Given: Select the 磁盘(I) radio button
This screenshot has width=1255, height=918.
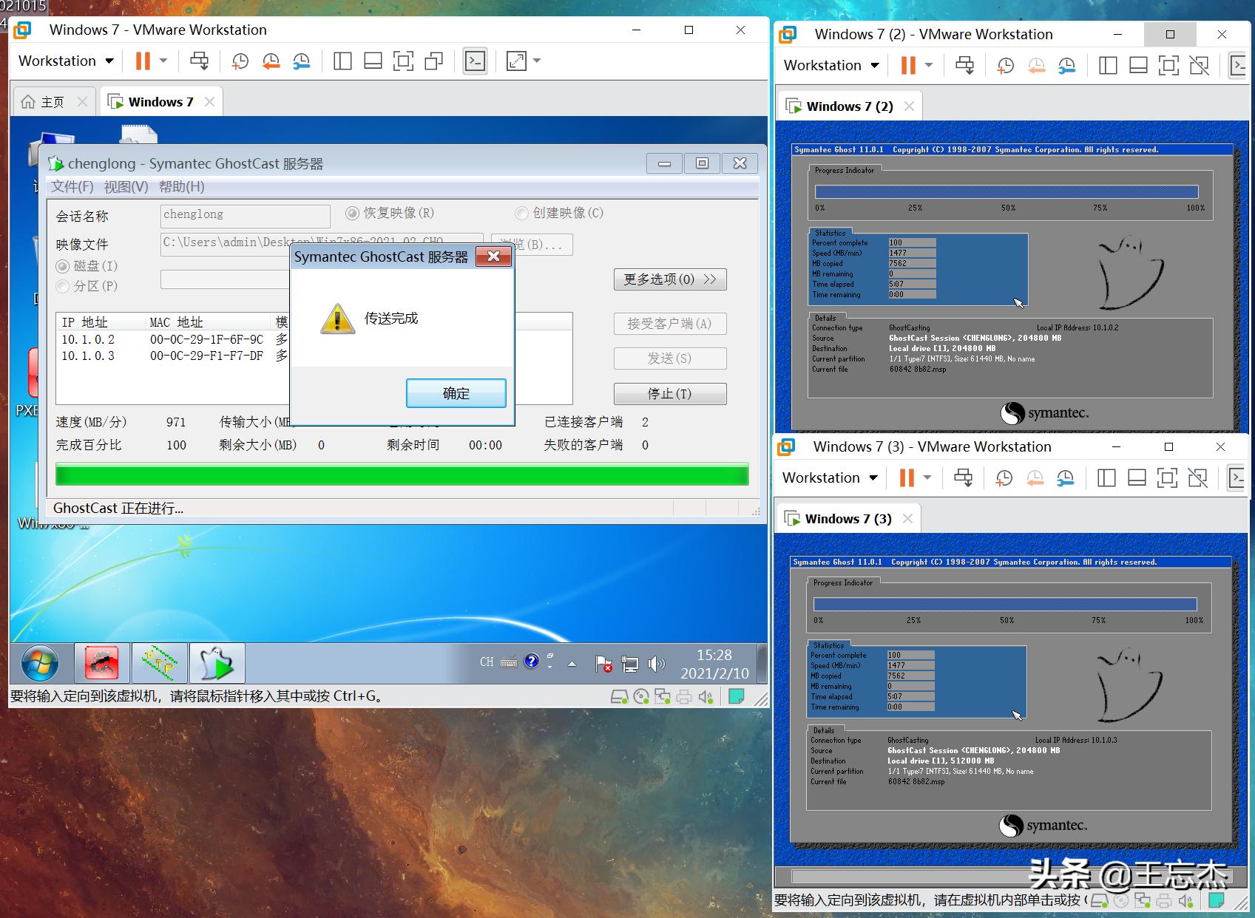Looking at the screenshot, I should pos(63,266).
